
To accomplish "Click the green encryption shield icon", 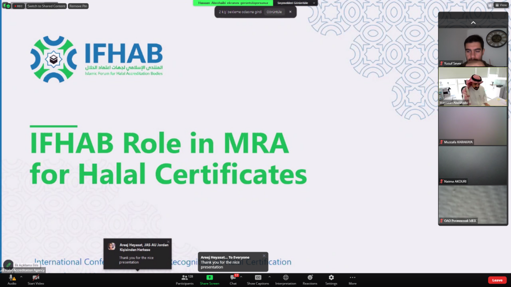I will tap(8, 6).
